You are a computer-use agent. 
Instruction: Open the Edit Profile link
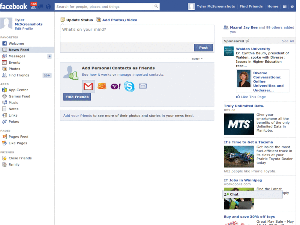click(x=24, y=29)
